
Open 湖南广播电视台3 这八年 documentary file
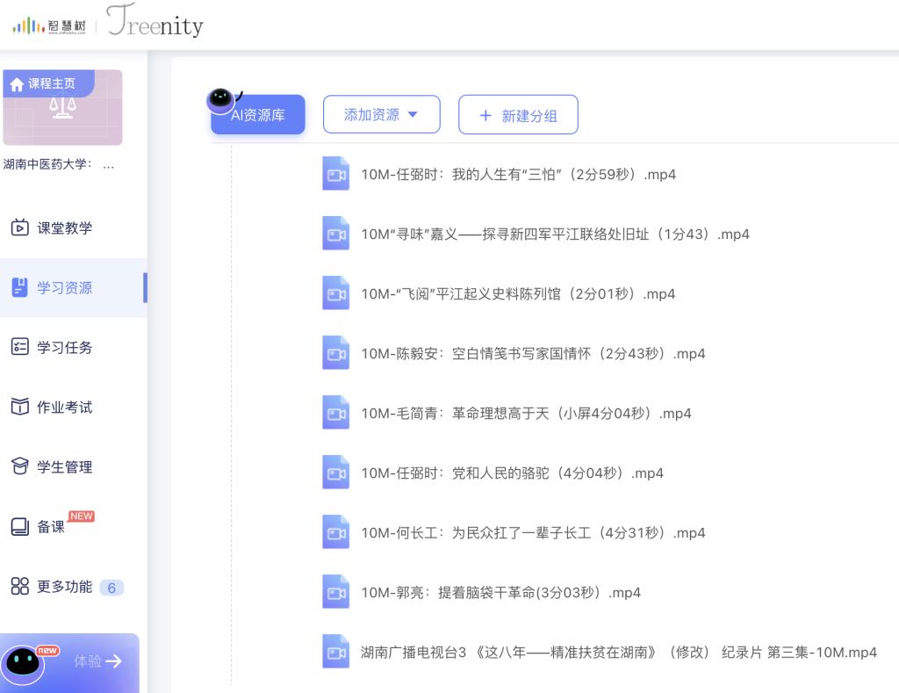(x=618, y=652)
